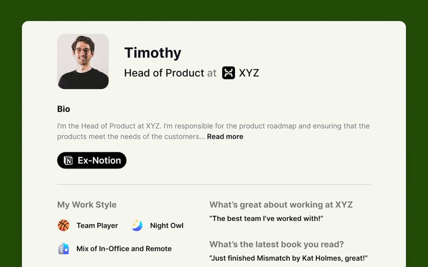Click the Notion logo inside the badge
428x267 pixels.
click(68, 160)
